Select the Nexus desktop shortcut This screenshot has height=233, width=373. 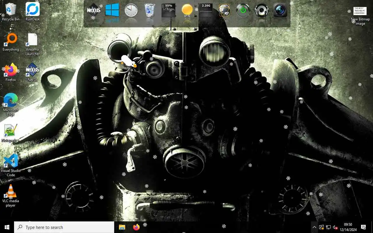(33, 73)
